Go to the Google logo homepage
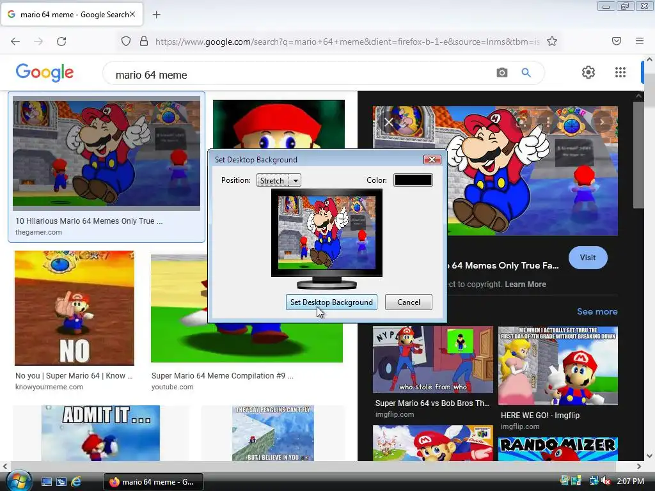The image size is (655, 491). point(45,73)
